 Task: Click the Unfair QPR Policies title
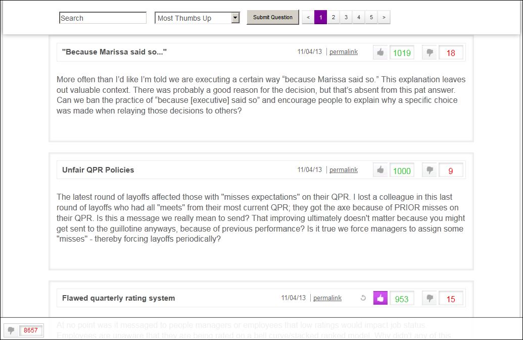[98, 170]
